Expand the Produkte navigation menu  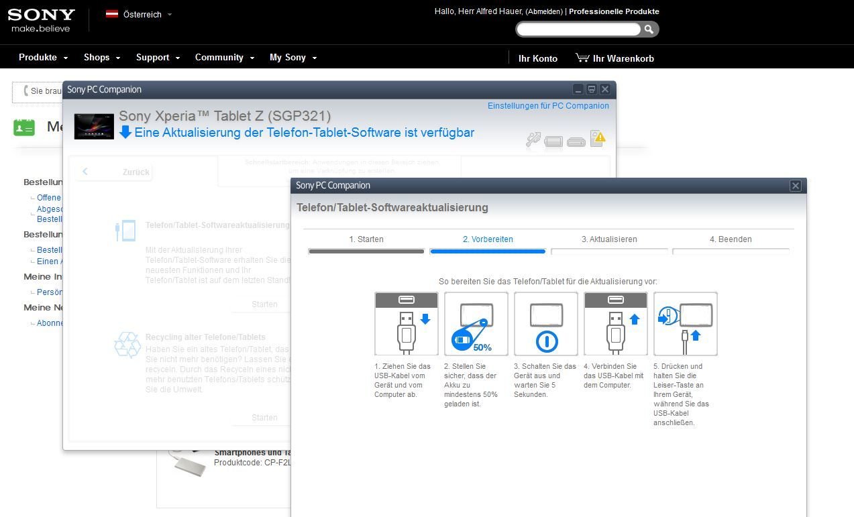[44, 58]
